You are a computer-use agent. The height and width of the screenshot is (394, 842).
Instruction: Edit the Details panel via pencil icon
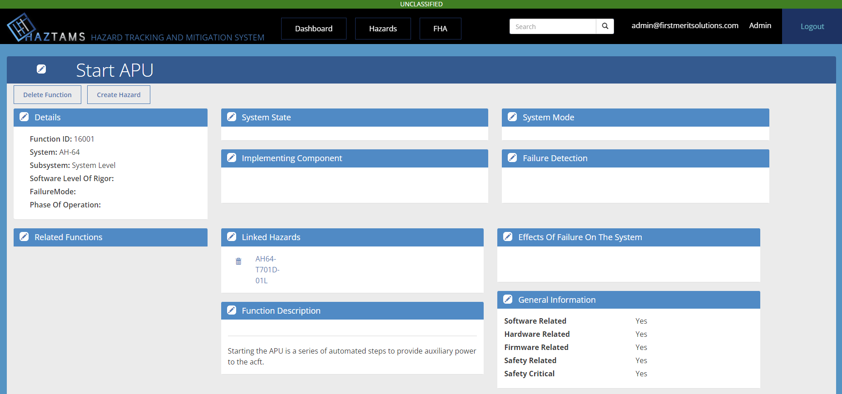pos(25,117)
